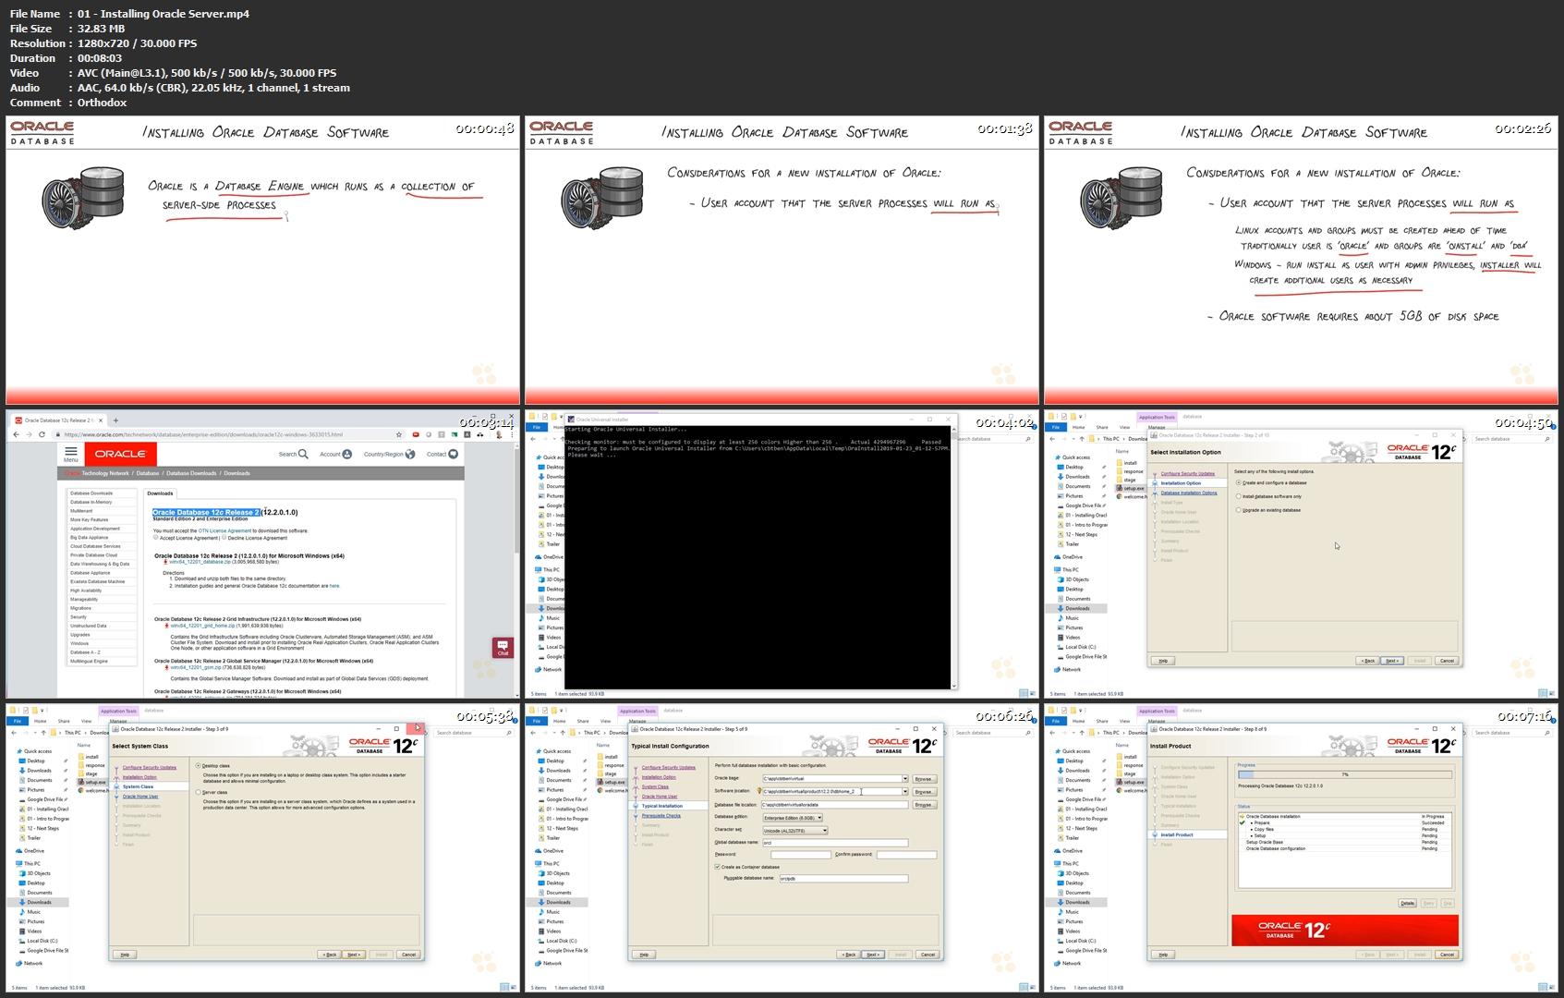Open This PC in Explorer behind the Step 2 installer
1564x998 pixels.
[x=1065, y=569]
